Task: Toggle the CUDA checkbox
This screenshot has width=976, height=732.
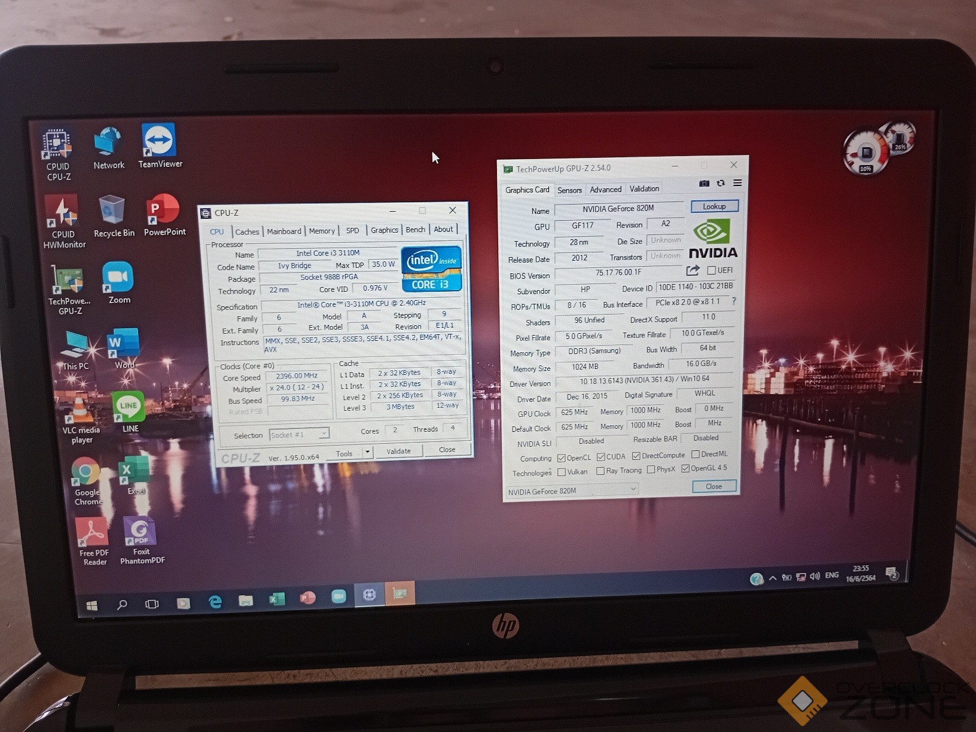Action: 600,457
